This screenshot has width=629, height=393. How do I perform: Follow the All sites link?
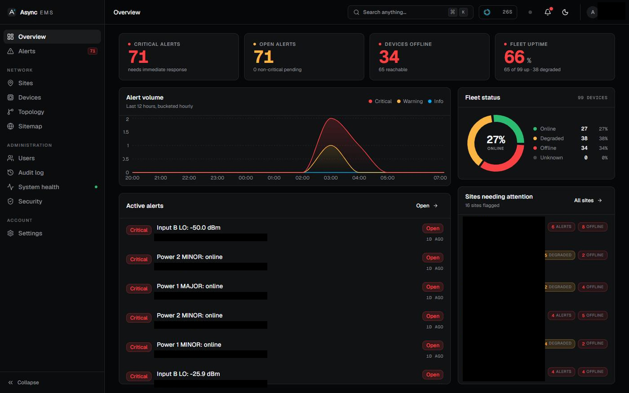(x=588, y=200)
